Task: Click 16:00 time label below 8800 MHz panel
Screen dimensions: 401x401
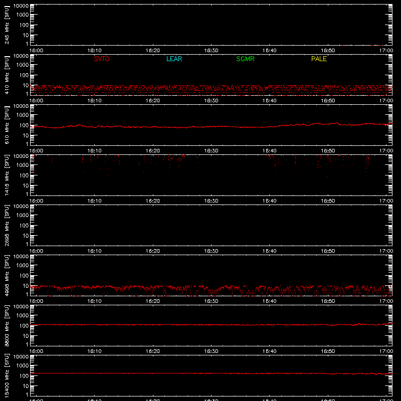Action: [x=36, y=351]
